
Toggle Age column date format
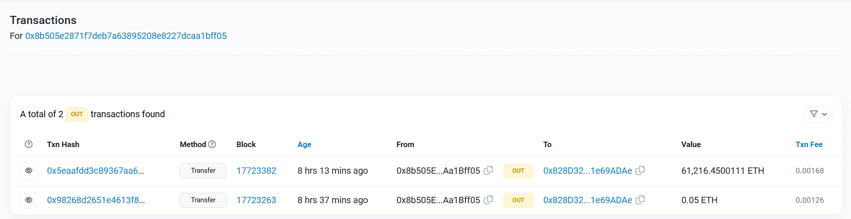(x=304, y=145)
